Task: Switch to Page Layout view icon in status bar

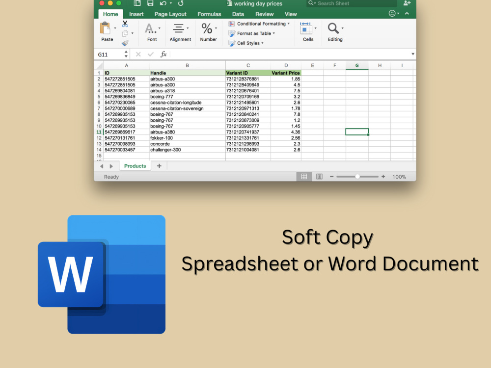Action: 319,177
